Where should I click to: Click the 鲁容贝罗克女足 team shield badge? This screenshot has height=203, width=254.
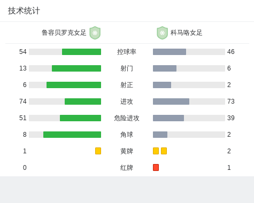coord(95,33)
